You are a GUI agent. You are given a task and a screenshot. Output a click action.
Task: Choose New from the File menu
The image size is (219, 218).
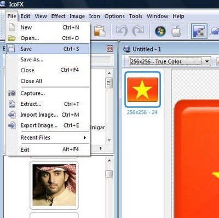pyautogui.click(x=48, y=27)
